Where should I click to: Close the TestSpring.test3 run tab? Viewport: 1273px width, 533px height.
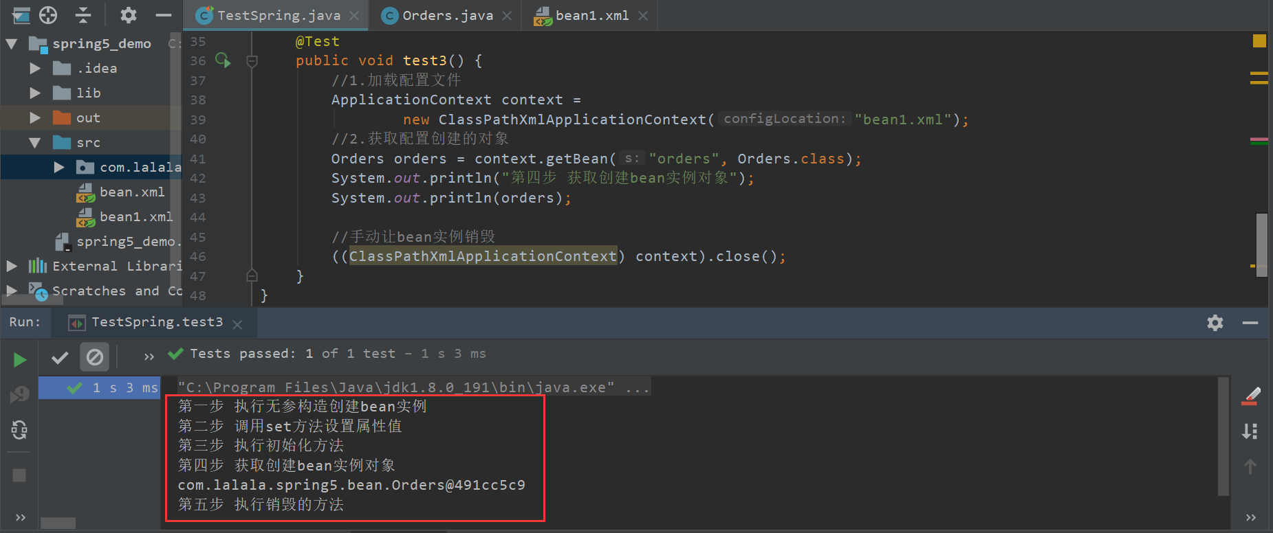pyautogui.click(x=237, y=324)
